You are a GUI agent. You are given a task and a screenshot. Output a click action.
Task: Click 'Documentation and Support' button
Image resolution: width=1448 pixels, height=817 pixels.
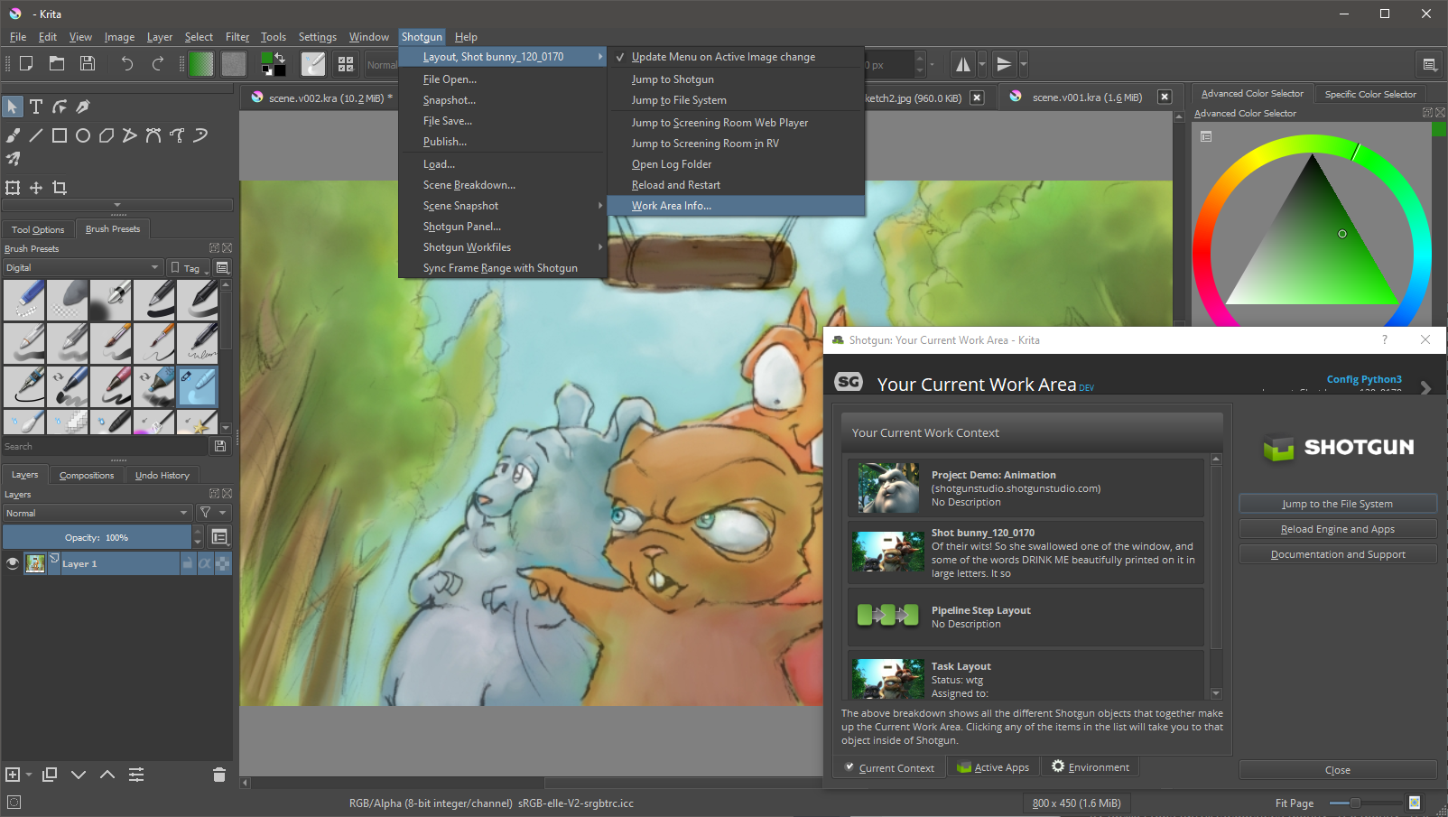pyautogui.click(x=1337, y=554)
